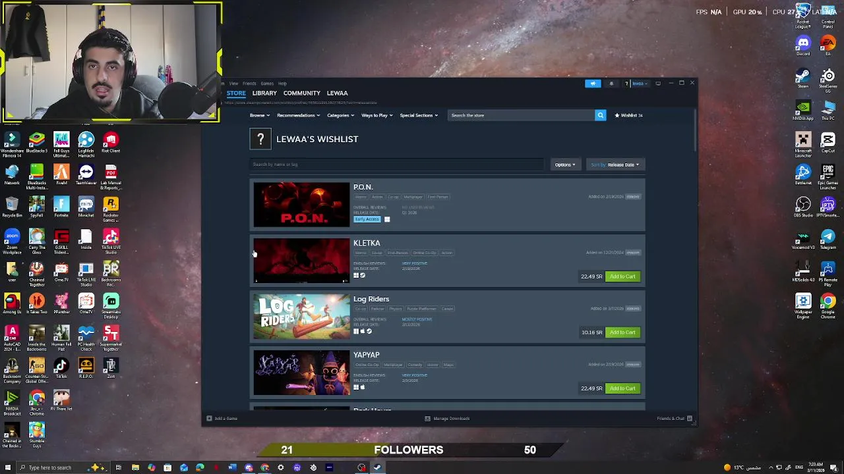Open Fortnite desktop shortcut
Screen dimensions: 844x474
[61, 207]
